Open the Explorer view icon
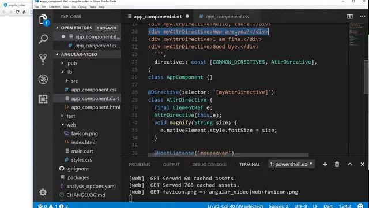Image resolution: width=369 pixels, height=208 pixels. click(x=43, y=20)
